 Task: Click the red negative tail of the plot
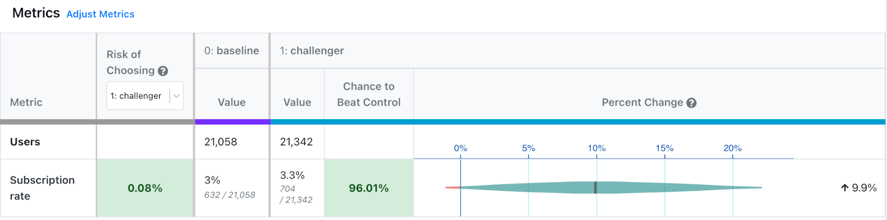coord(452,187)
